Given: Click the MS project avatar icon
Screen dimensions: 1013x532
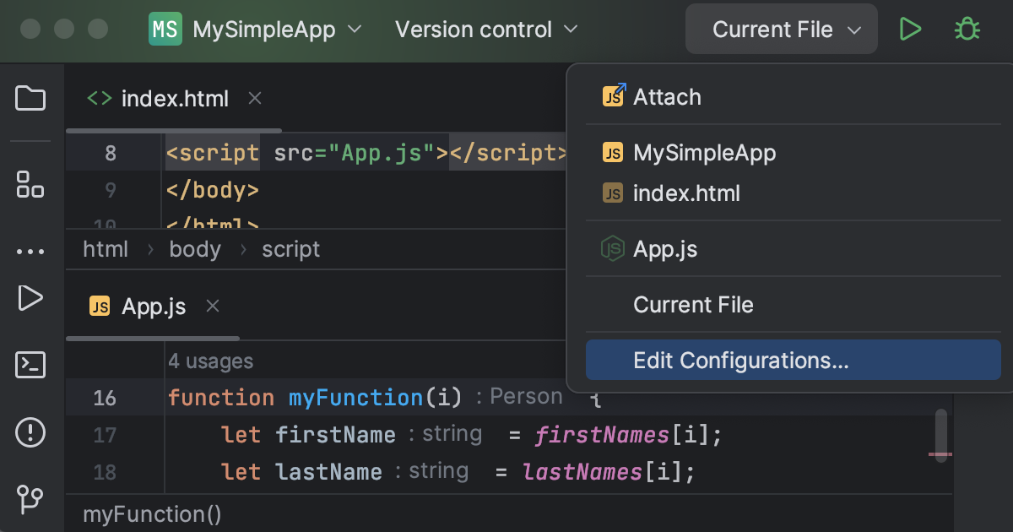Looking at the screenshot, I should point(165,29).
